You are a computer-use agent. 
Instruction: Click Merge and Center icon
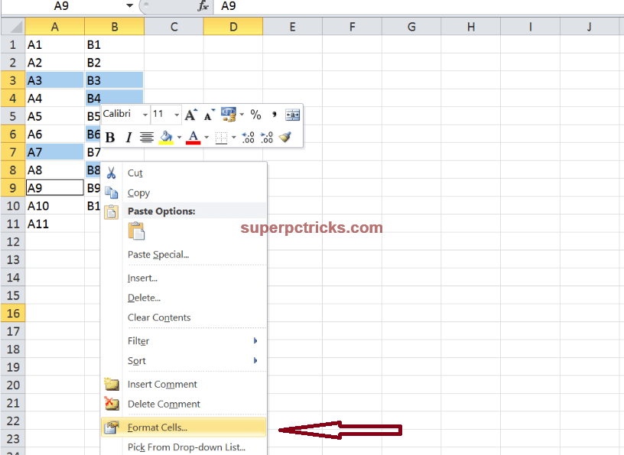click(292, 115)
